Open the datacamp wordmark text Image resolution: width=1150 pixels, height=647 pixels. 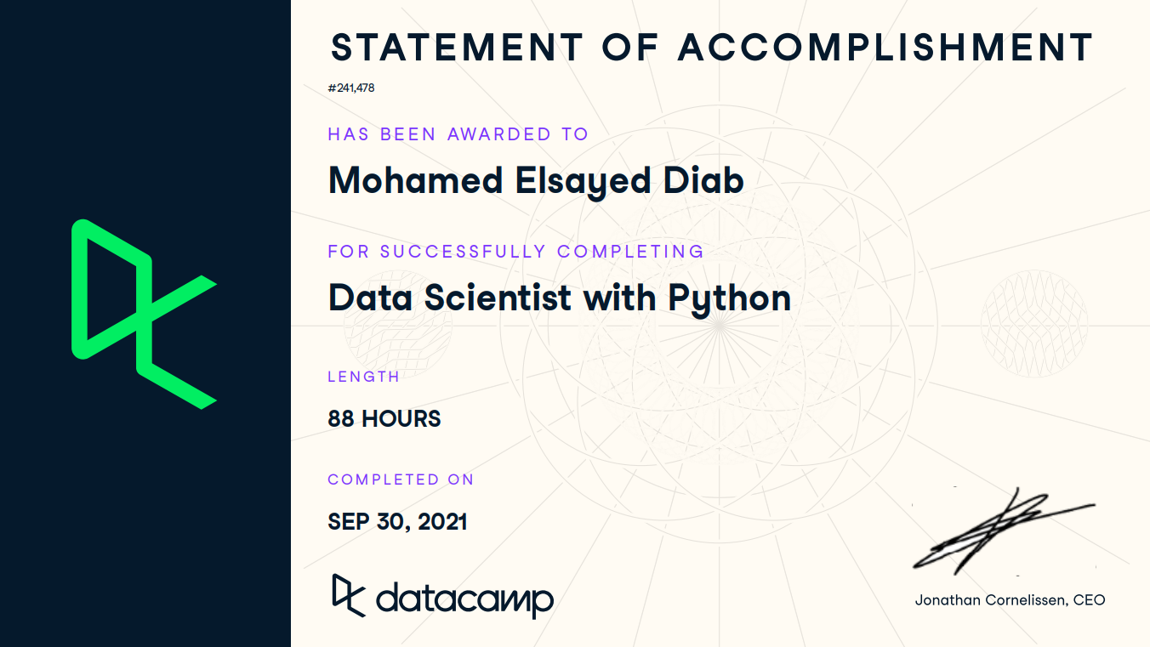[464, 599]
